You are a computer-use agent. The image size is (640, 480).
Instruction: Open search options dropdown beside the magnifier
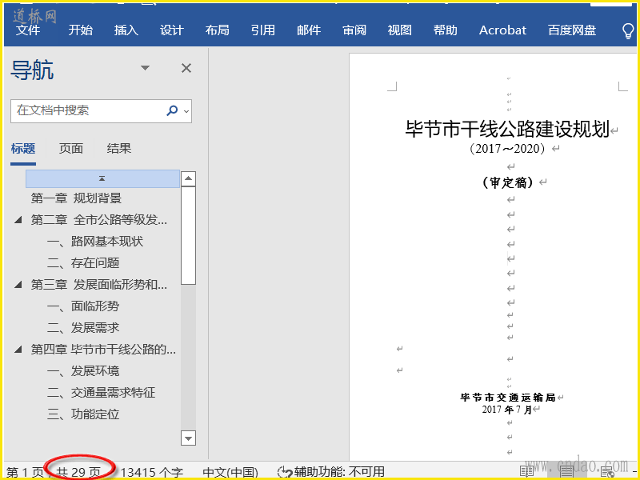(186, 111)
